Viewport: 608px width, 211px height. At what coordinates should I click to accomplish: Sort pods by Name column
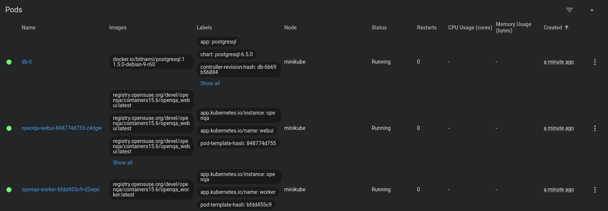[28, 28]
